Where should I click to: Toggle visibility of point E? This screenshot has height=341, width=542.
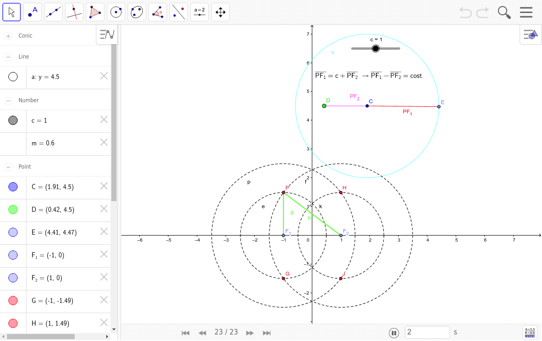click(x=13, y=232)
